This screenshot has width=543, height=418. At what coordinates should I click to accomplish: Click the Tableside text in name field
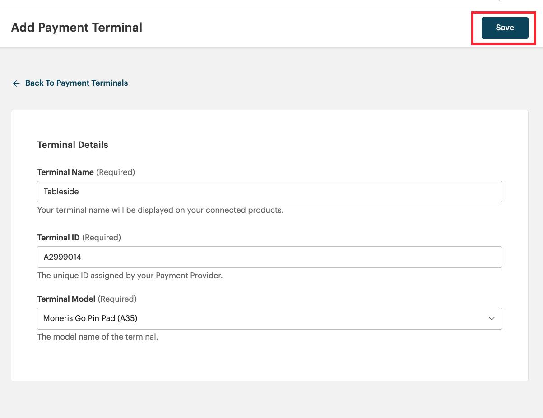pyautogui.click(x=61, y=192)
